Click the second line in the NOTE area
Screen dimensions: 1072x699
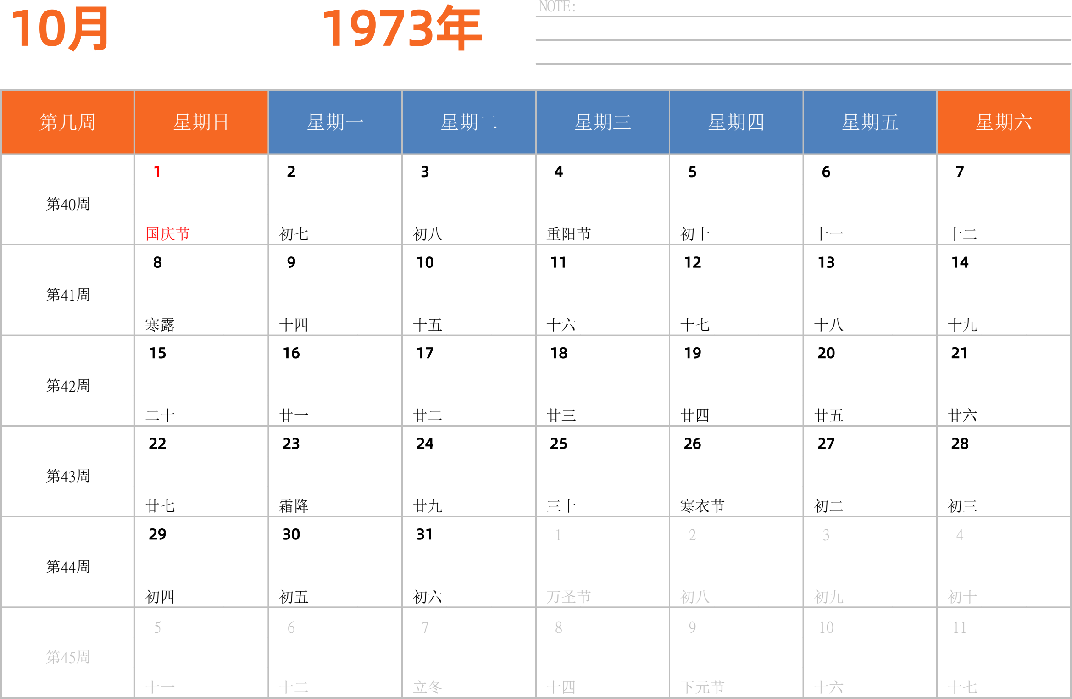point(803,40)
